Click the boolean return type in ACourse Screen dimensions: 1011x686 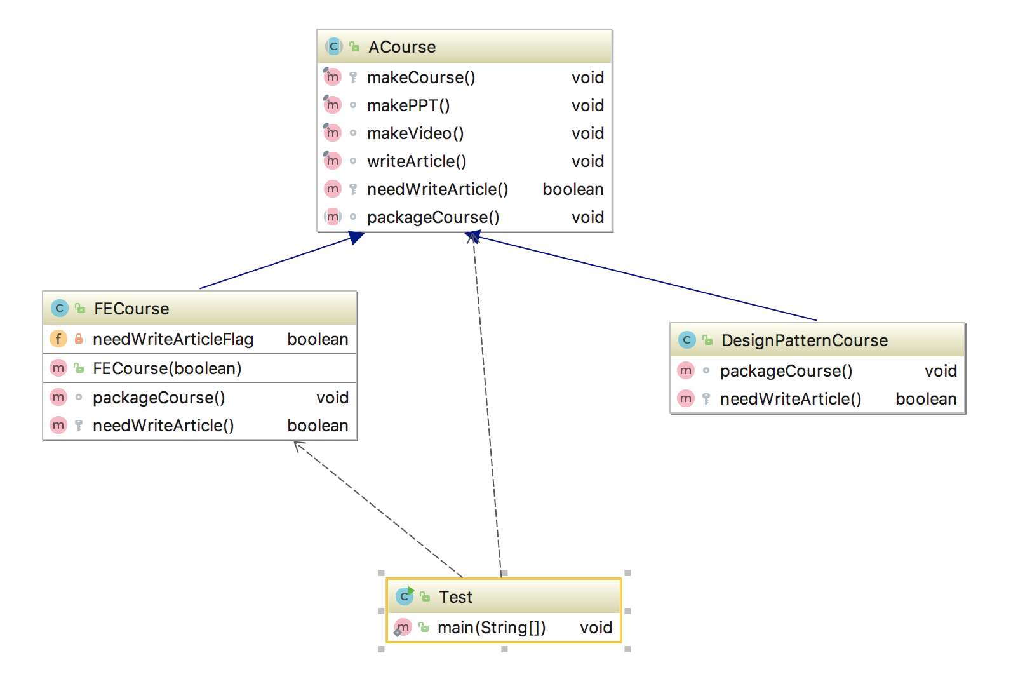pyautogui.click(x=573, y=189)
